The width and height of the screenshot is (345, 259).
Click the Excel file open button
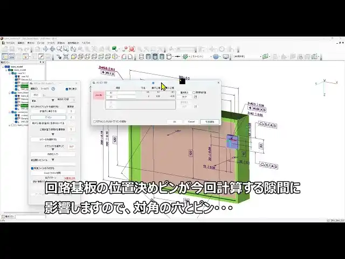pyautogui.click(x=53, y=173)
